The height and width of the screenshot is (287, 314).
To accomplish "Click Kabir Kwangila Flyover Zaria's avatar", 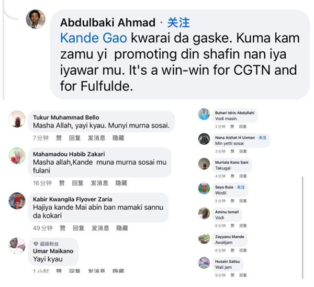I will (17, 201).
